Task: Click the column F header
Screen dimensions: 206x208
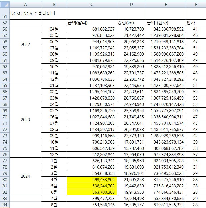Action: click(x=196, y=5)
